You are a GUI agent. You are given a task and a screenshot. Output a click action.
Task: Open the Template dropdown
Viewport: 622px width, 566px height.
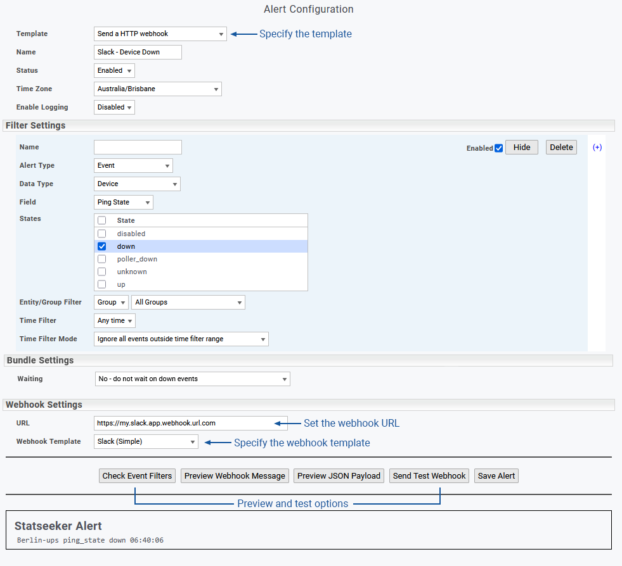tap(160, 34)
